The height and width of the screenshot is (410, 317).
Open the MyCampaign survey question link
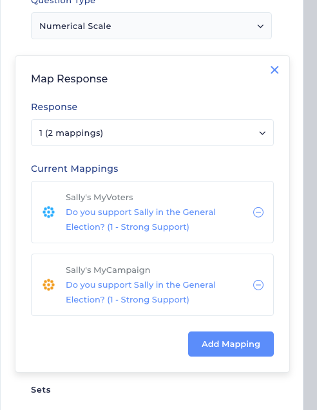click(x=141, y=292)
